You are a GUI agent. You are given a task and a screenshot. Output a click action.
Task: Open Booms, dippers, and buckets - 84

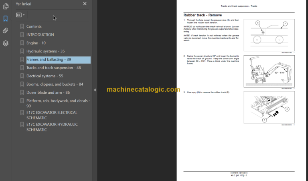[x=55, y=84]
